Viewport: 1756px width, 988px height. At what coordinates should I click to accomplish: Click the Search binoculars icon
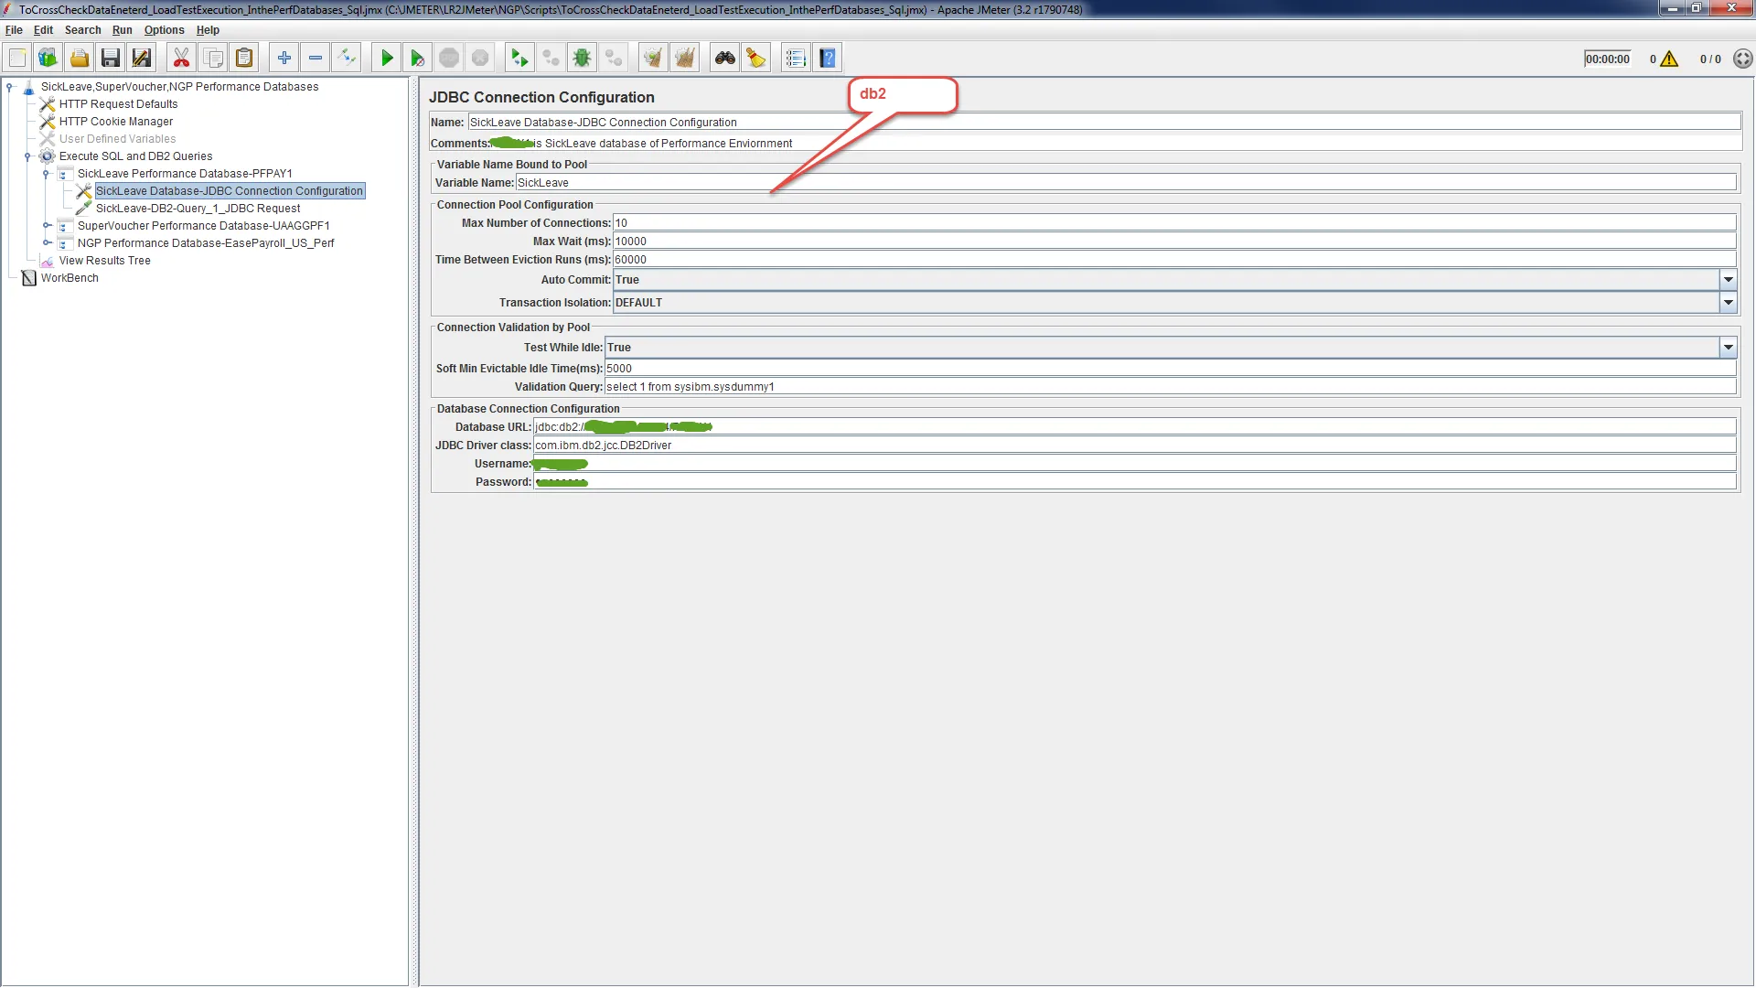tap(725, 59)
